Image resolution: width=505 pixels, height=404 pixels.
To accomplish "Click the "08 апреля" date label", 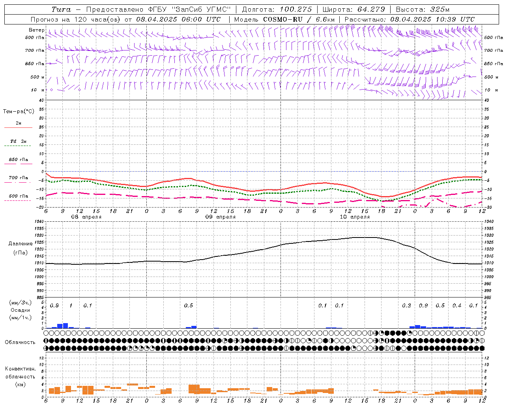I will coord(86,217).
